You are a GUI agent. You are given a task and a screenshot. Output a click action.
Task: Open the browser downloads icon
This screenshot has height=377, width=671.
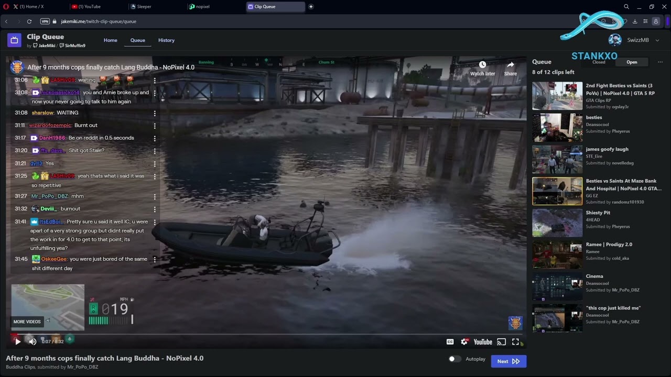tap(635, 21)
